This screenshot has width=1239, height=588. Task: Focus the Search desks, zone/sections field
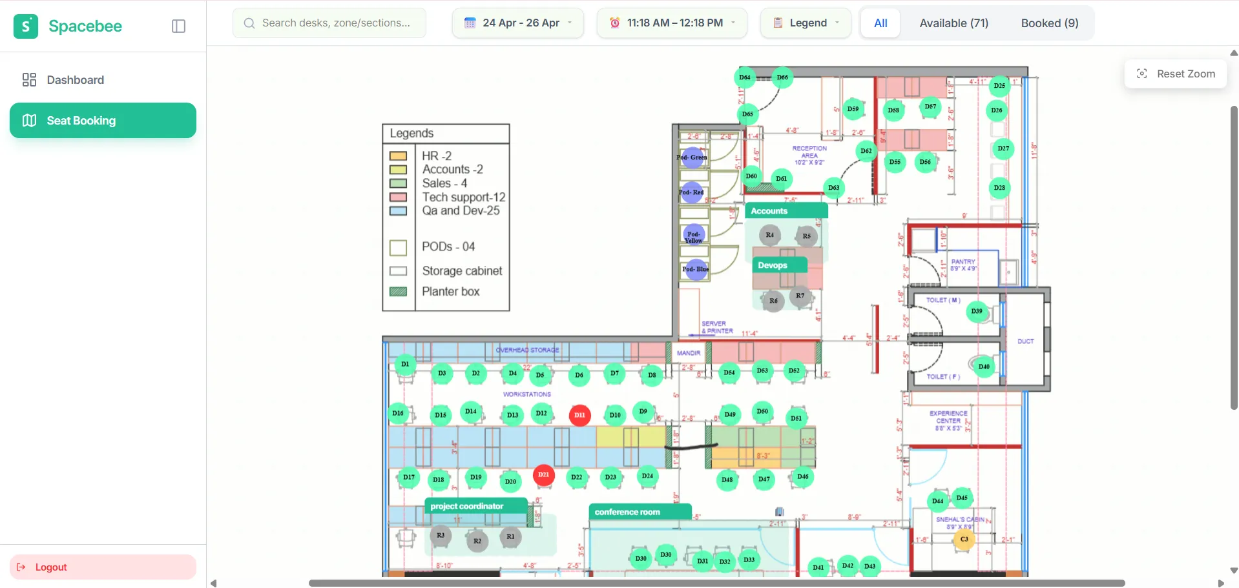(329, 23)
